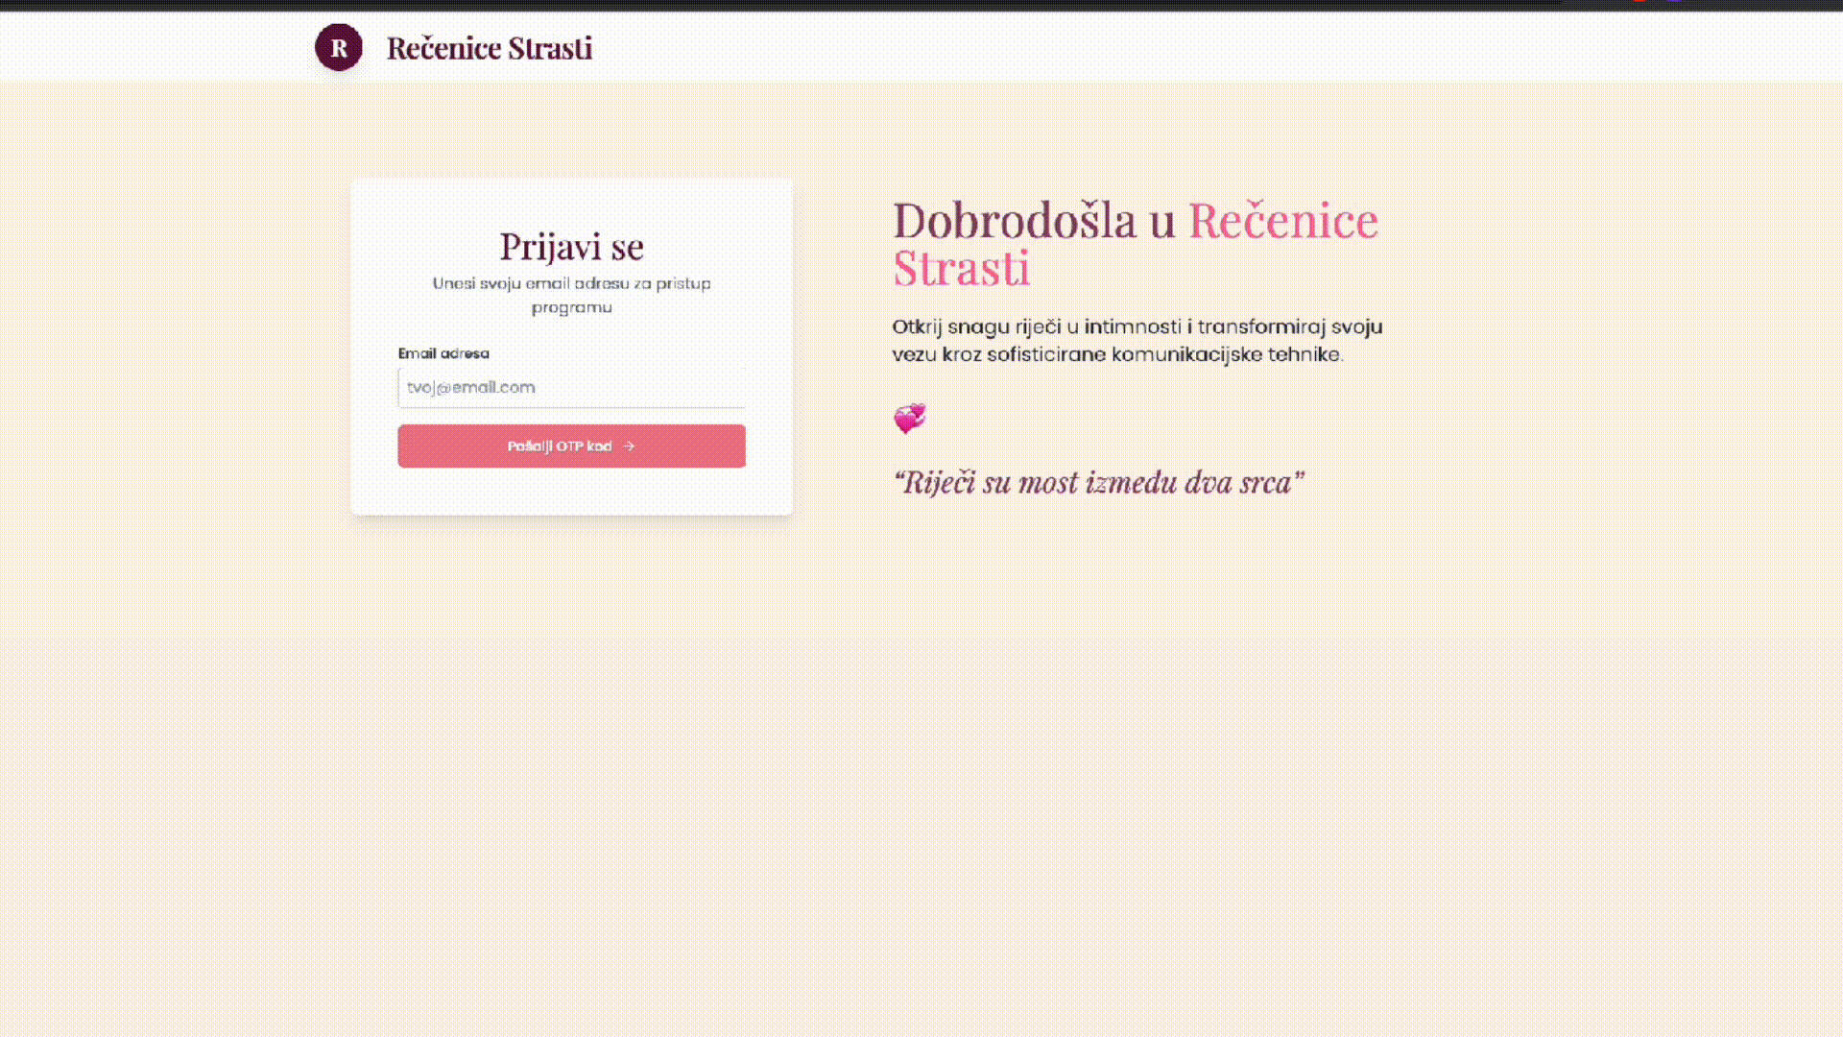Click 'Unesi svoju email adresu' subtitle
The image size is (1843, 1037).
tap(571, 295)
